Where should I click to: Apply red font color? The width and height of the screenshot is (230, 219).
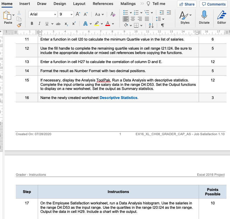coord(108,24)
